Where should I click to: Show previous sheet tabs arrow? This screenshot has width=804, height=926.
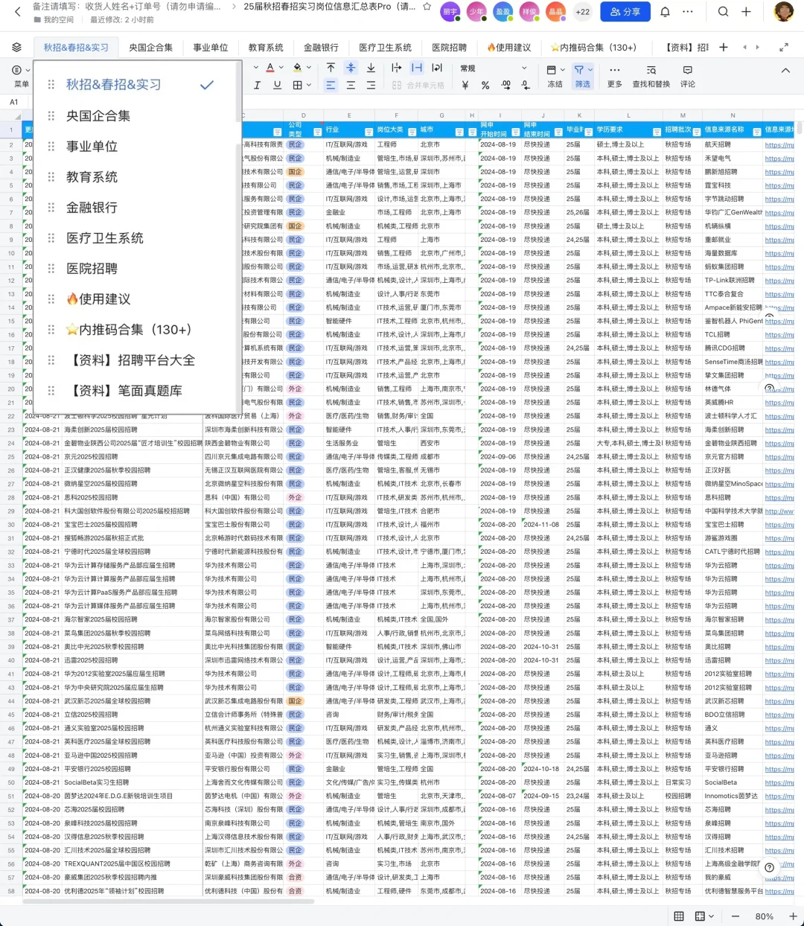pyautogui.click(x=744, y=47)
